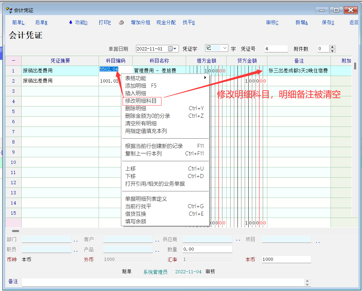Click the 审核 toolbar button
Screen dimensions: 362x291
pos(272,23)
